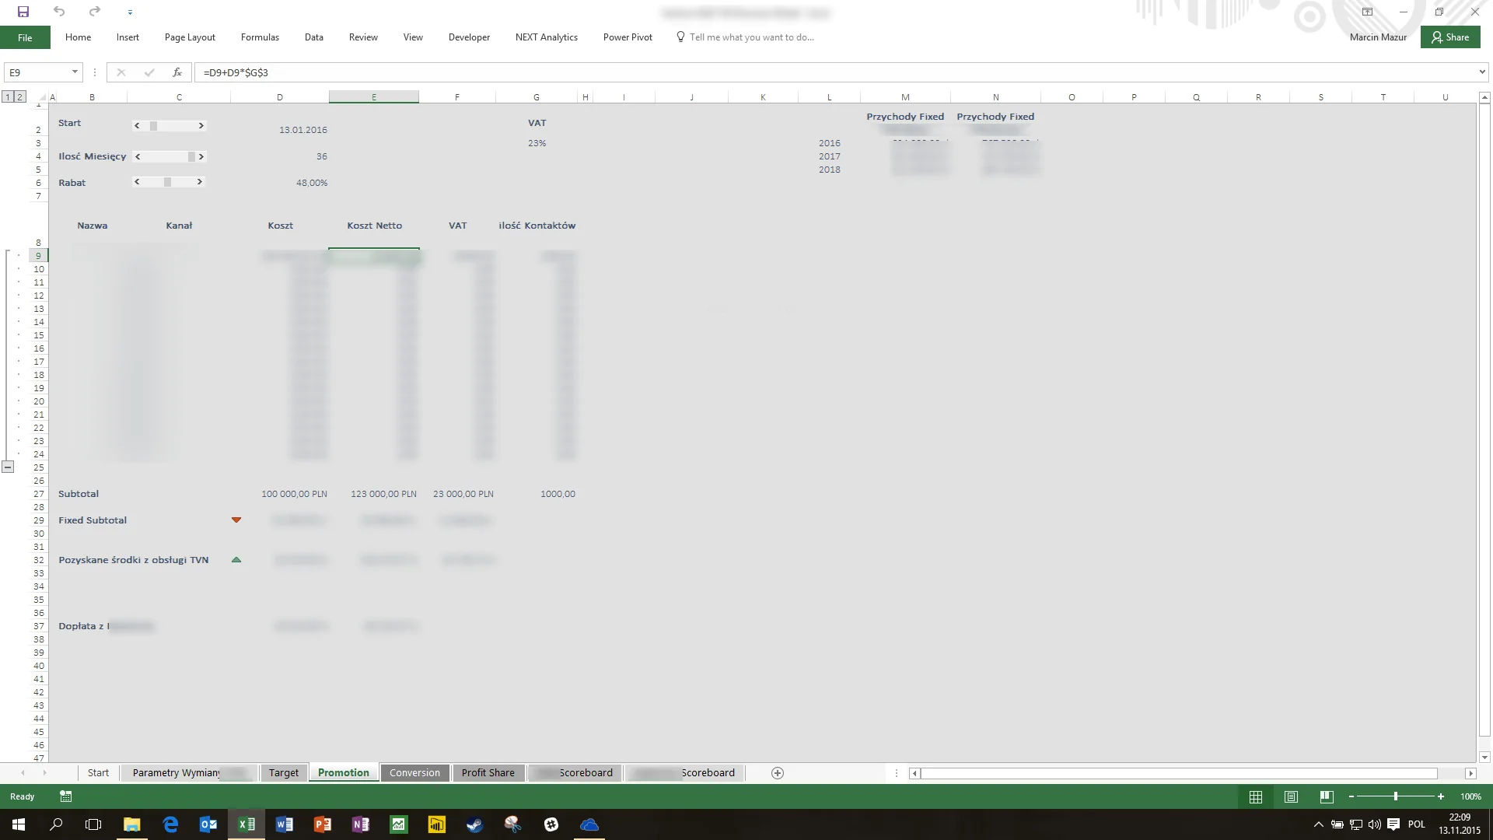Open Windows Start menu
The height and width of the screenshot is (840, 1493).
19,824
